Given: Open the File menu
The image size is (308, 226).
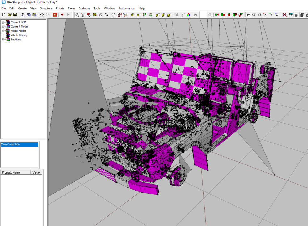Looking at the screenshot, I should click(3, 8).
